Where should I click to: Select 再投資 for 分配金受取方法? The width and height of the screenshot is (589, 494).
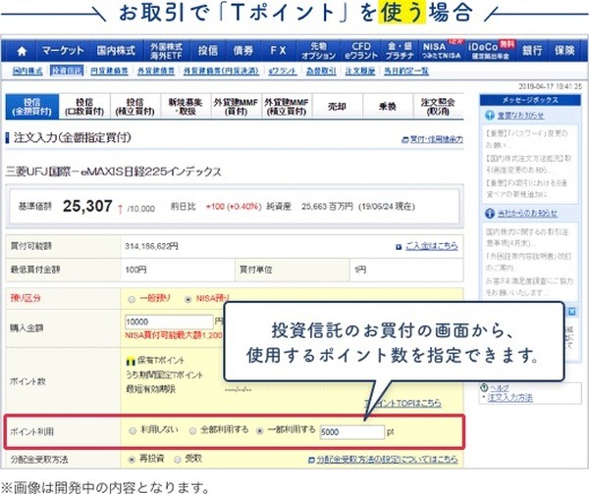(x=132, y=459)
